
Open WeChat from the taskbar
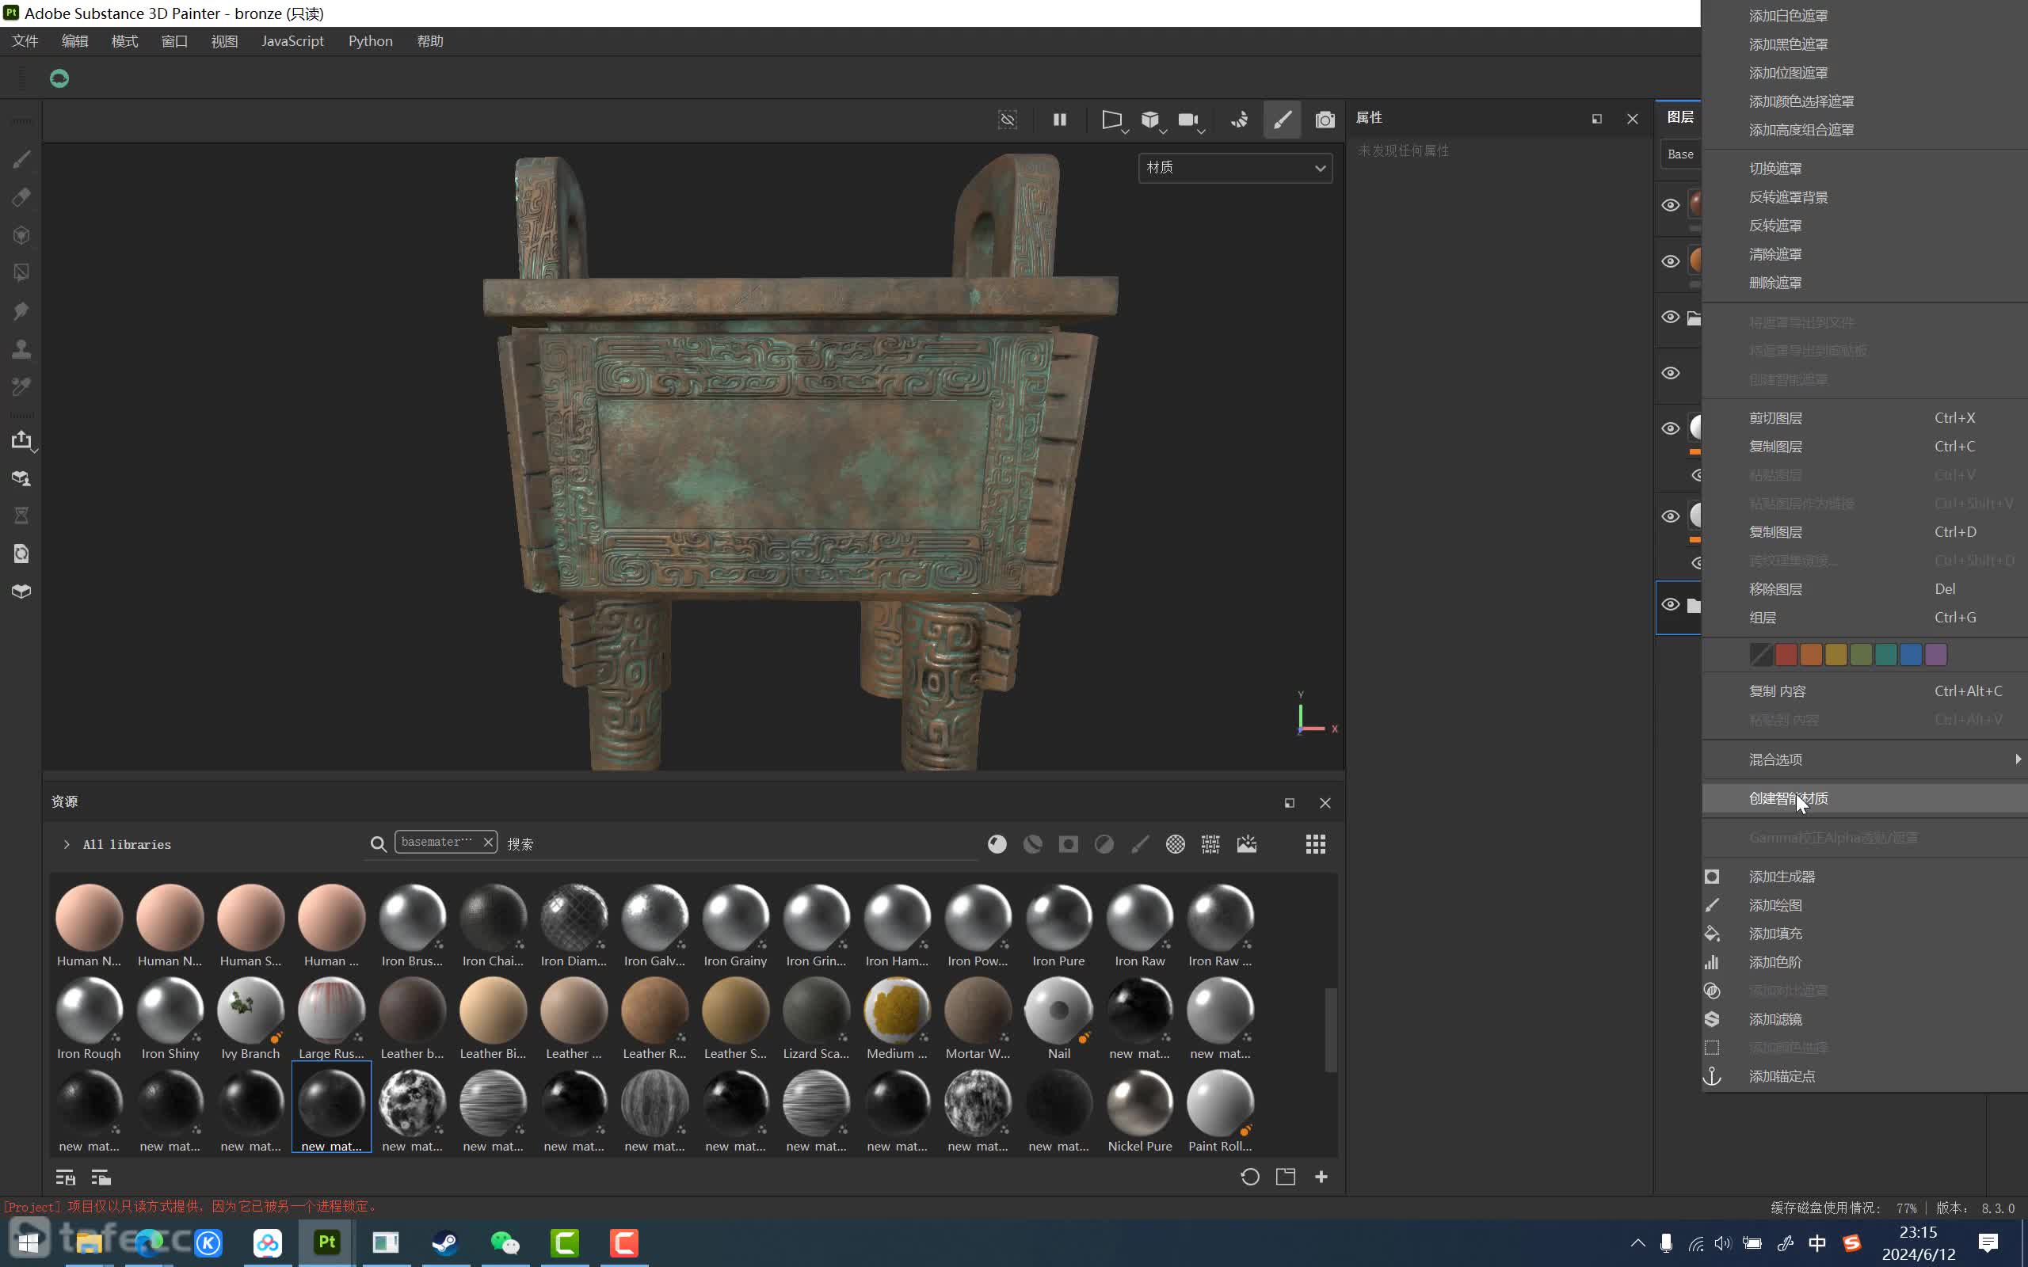click(x=505, y=1242)
